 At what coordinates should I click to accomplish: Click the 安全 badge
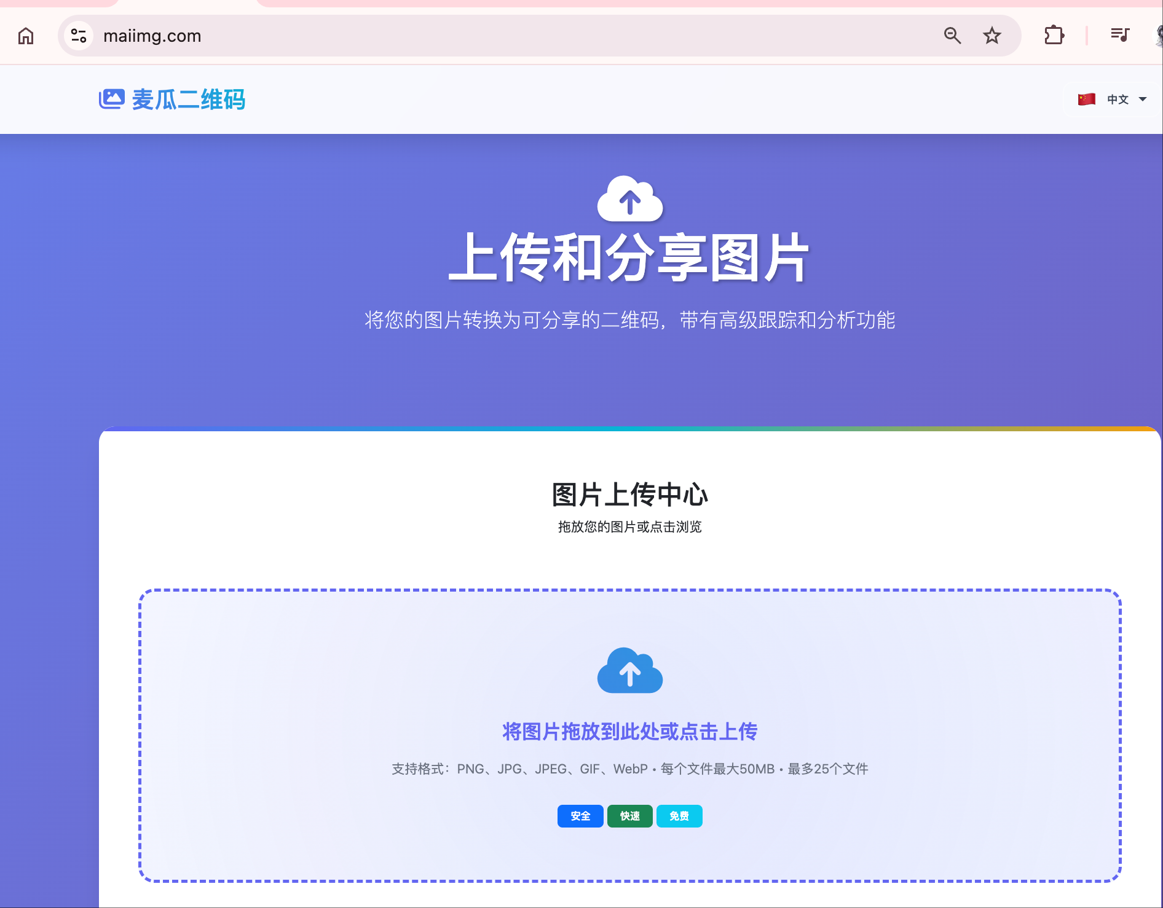(x=580, y=816)
